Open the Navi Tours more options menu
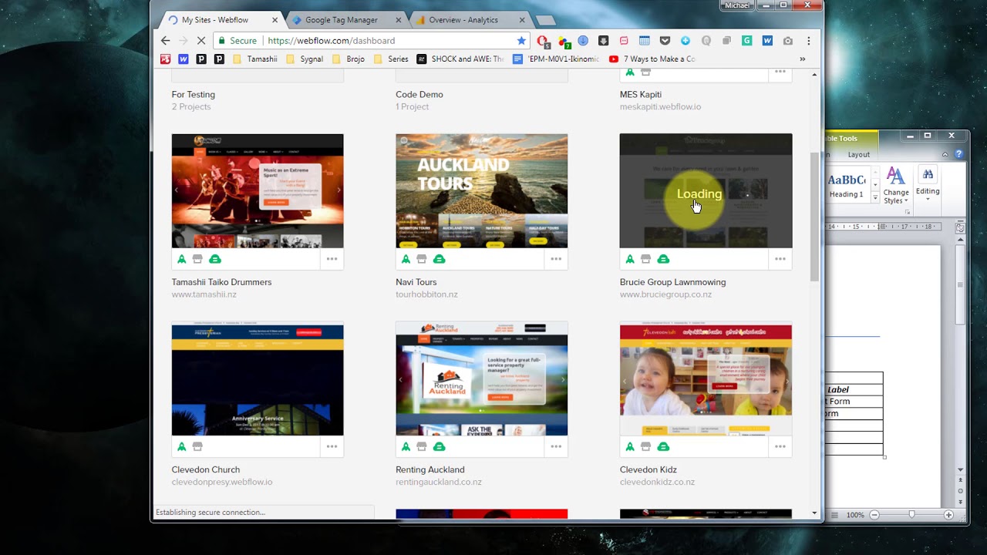Viewport: 987px width, 555px height. (556, 259)
